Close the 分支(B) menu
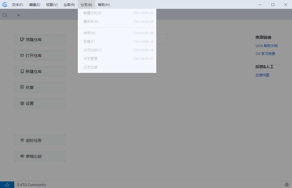This screenshot has height=188, width=292. tap(86, 5)
